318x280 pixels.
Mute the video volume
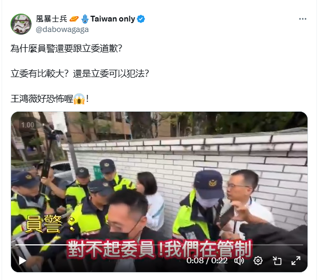pyautogui.click(x=239, y=261)
